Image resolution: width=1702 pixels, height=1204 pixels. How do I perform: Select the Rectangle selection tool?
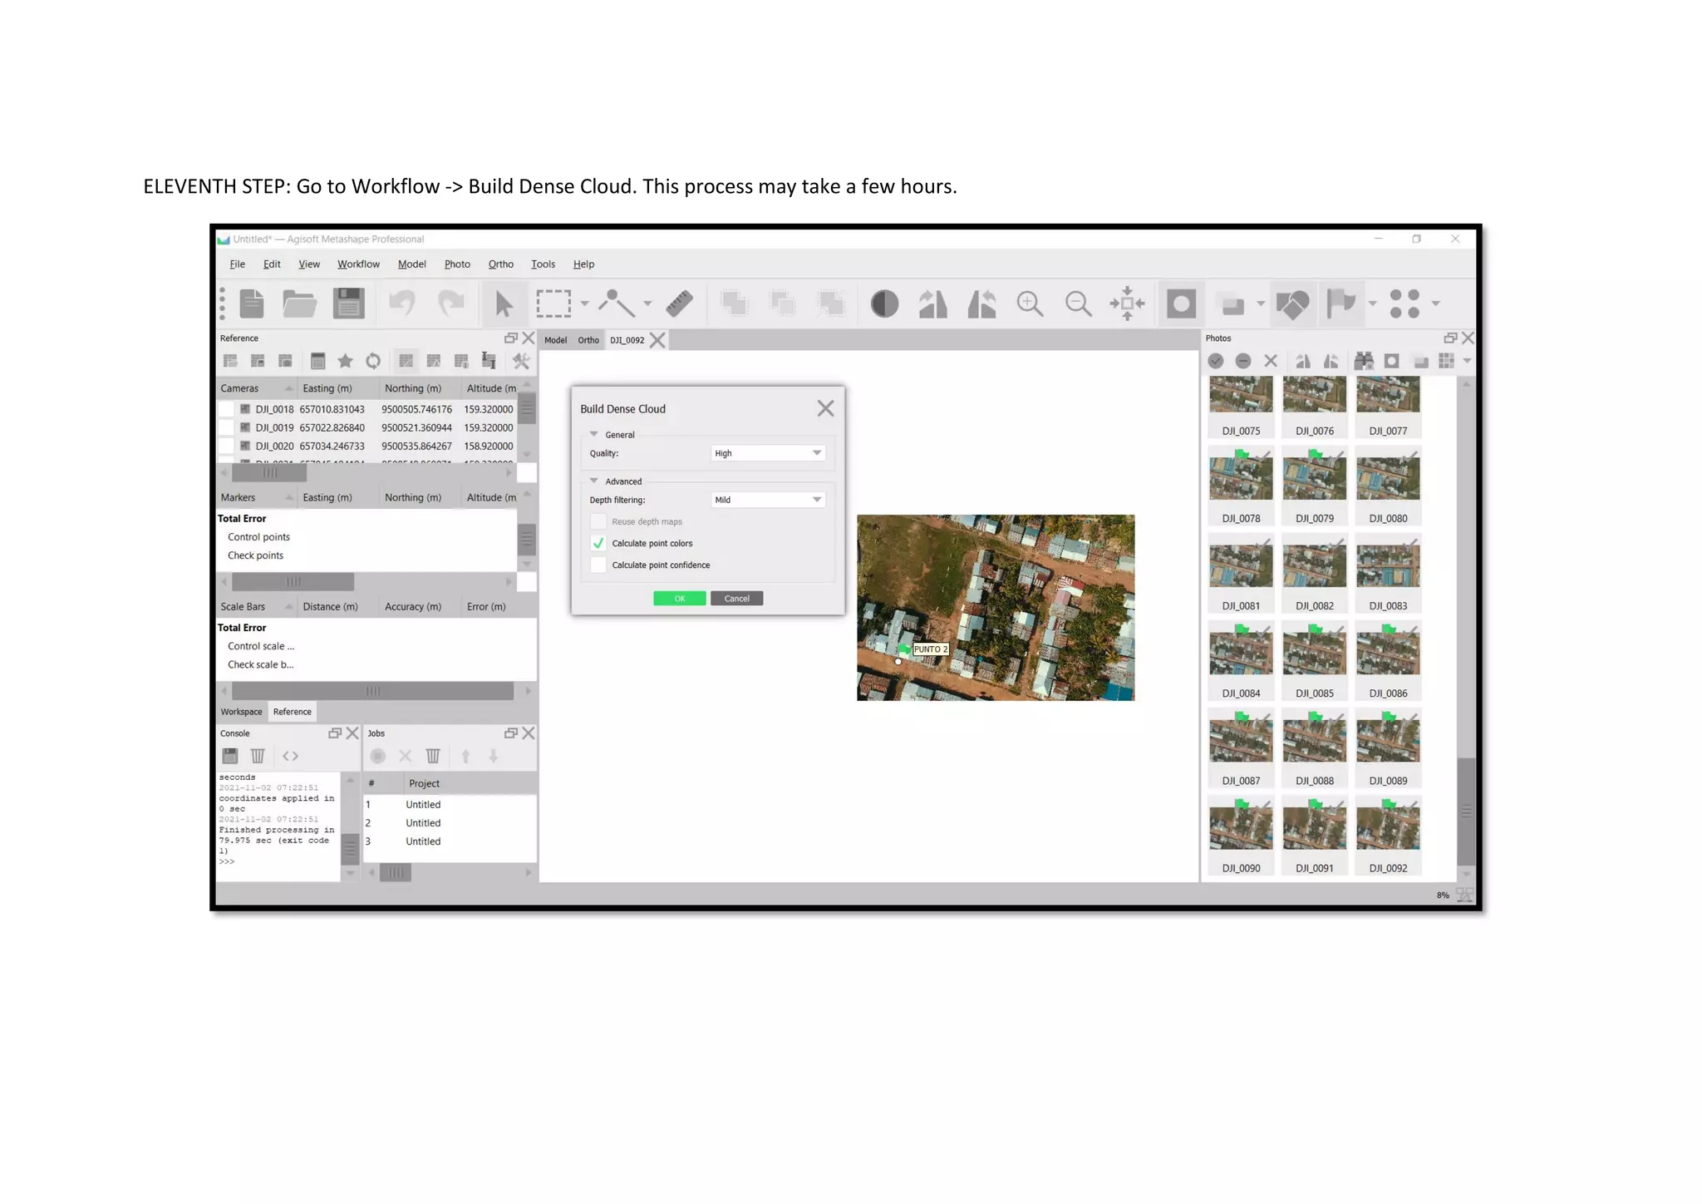coord(553,303)
